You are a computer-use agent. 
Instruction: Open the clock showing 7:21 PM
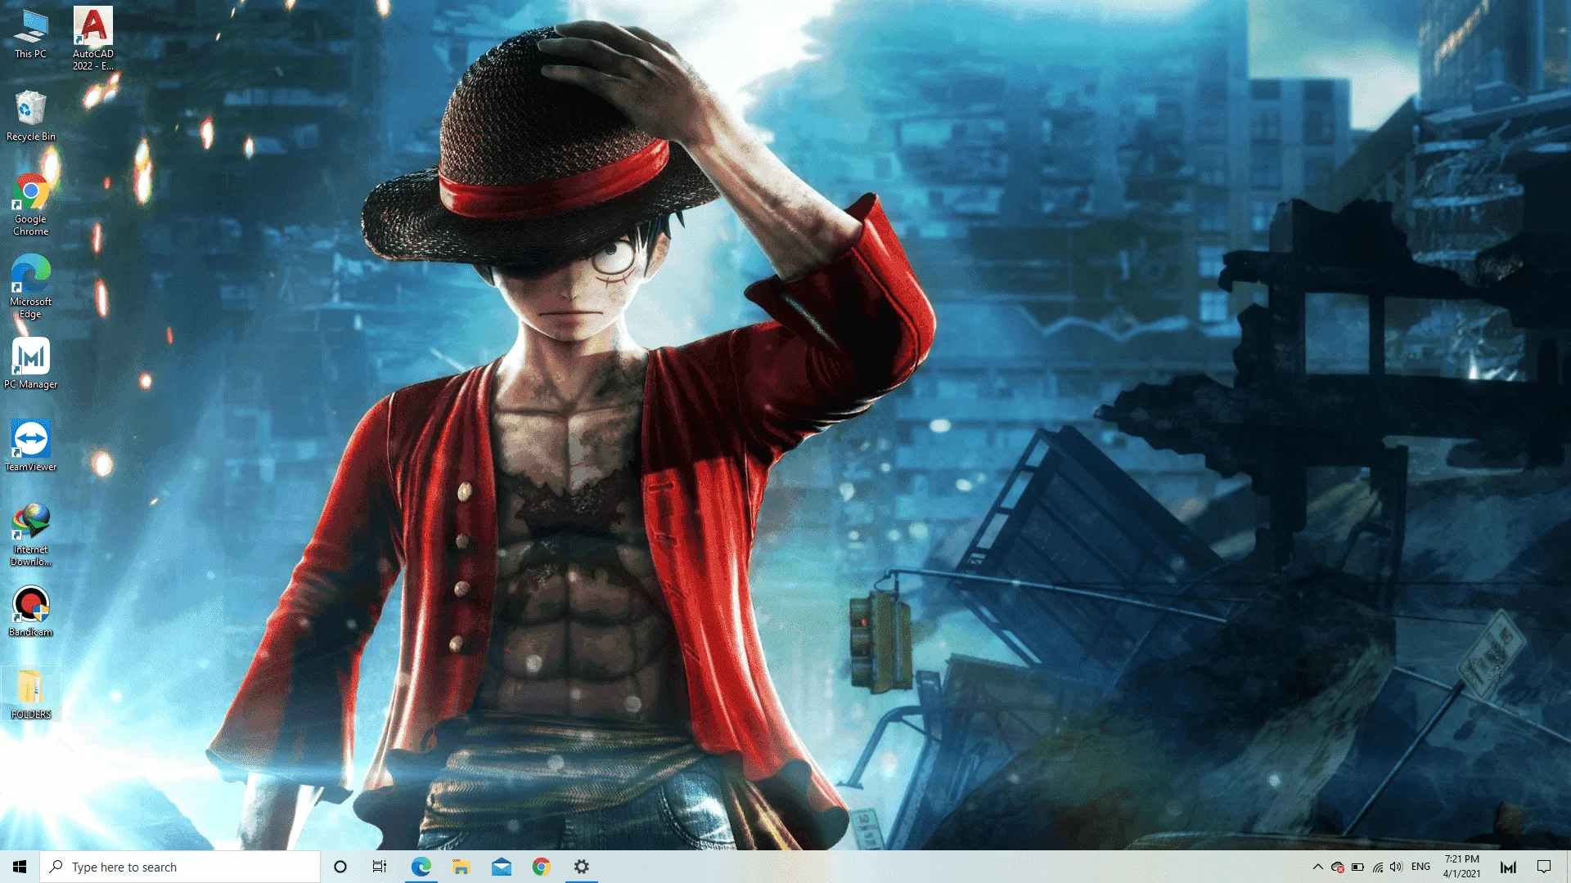pyautogui.click(x=1461, y=867)
